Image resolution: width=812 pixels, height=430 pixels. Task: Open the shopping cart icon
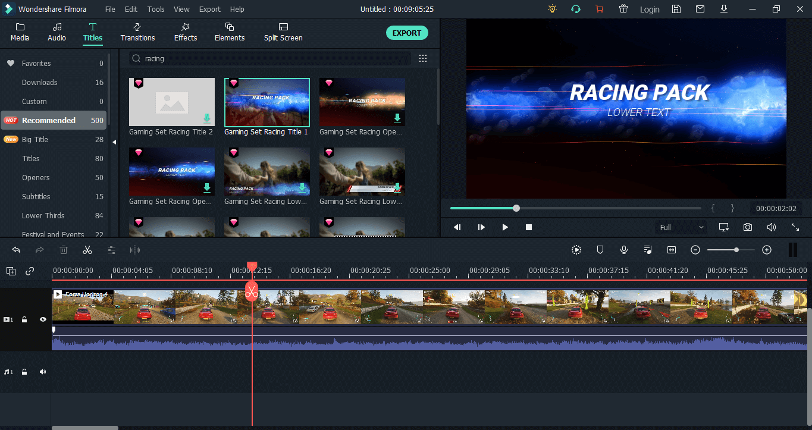[x=599, y=9]
